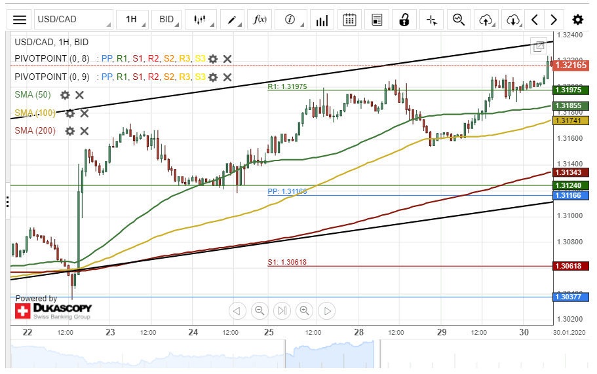
Task: Open the hamburger main menu
Action: pyautogui.click(x=20, y=20)
